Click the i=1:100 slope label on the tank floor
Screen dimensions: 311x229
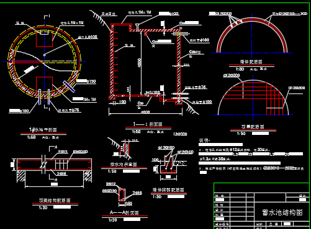(153, 92)
